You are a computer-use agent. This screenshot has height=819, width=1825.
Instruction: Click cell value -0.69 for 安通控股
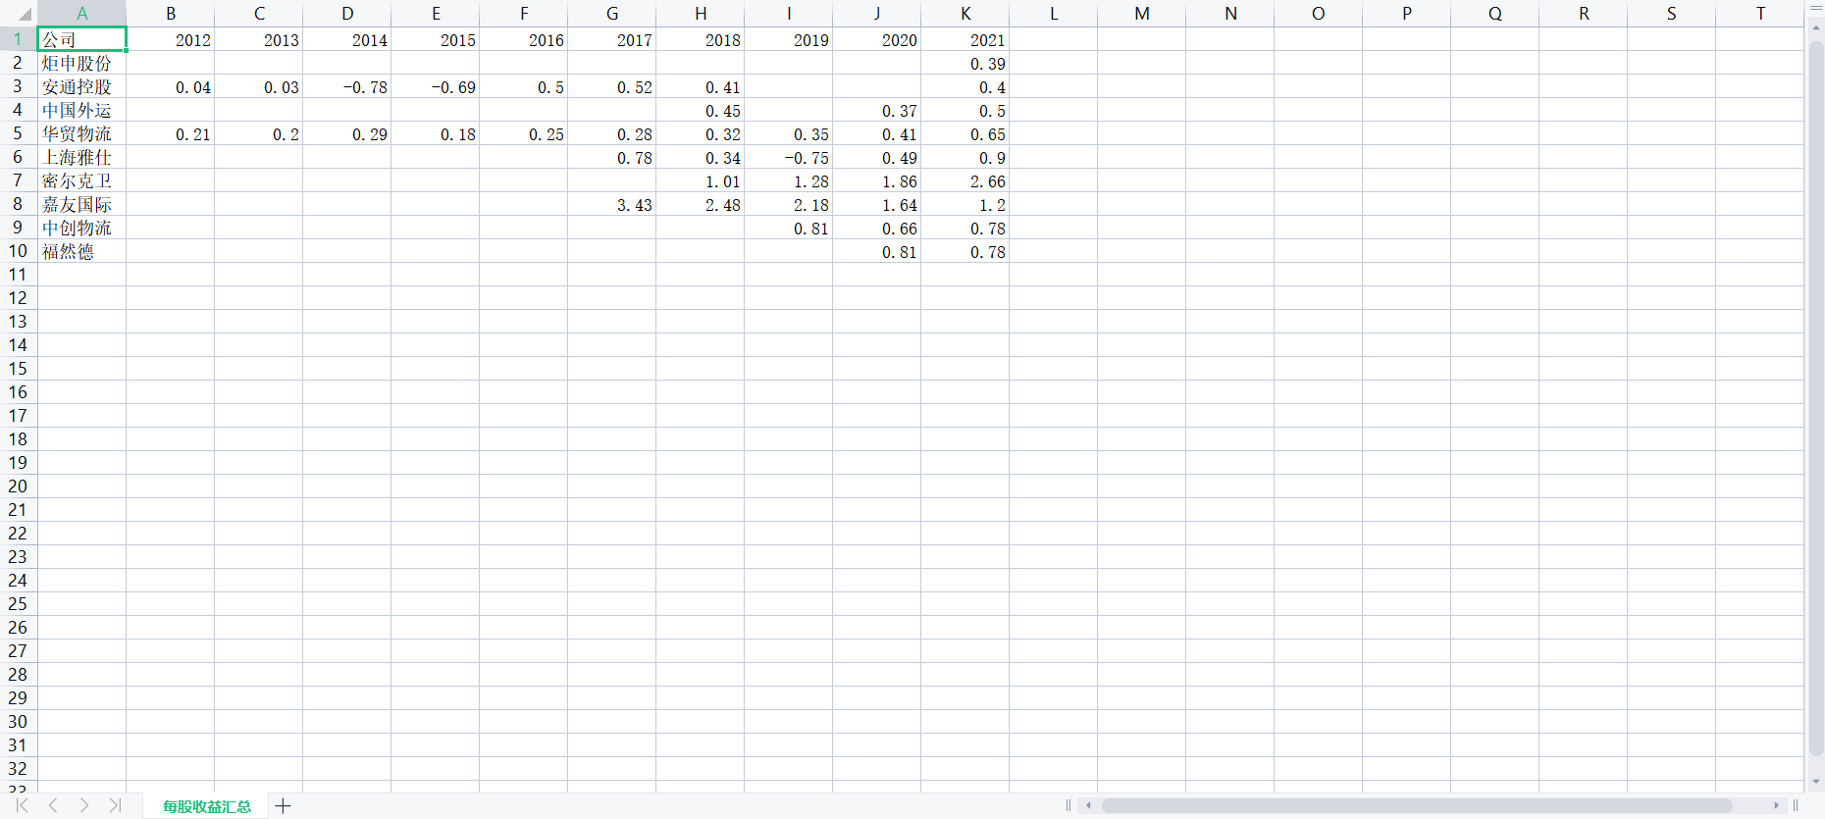[x=436, y=86]
